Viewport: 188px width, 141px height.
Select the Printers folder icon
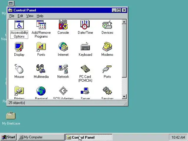click(19, 91)
